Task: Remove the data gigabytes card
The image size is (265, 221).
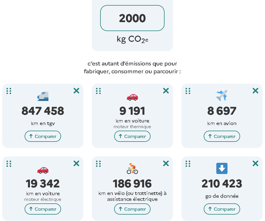Action: pos(255,163)
